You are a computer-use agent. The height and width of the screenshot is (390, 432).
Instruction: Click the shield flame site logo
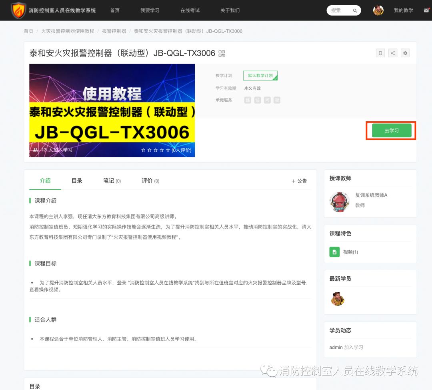point(18,10)
